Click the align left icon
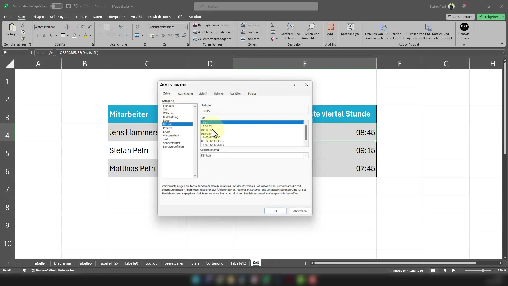 (100, 35)
